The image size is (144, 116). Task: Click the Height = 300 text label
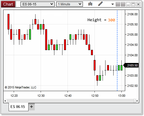[101, 20]
